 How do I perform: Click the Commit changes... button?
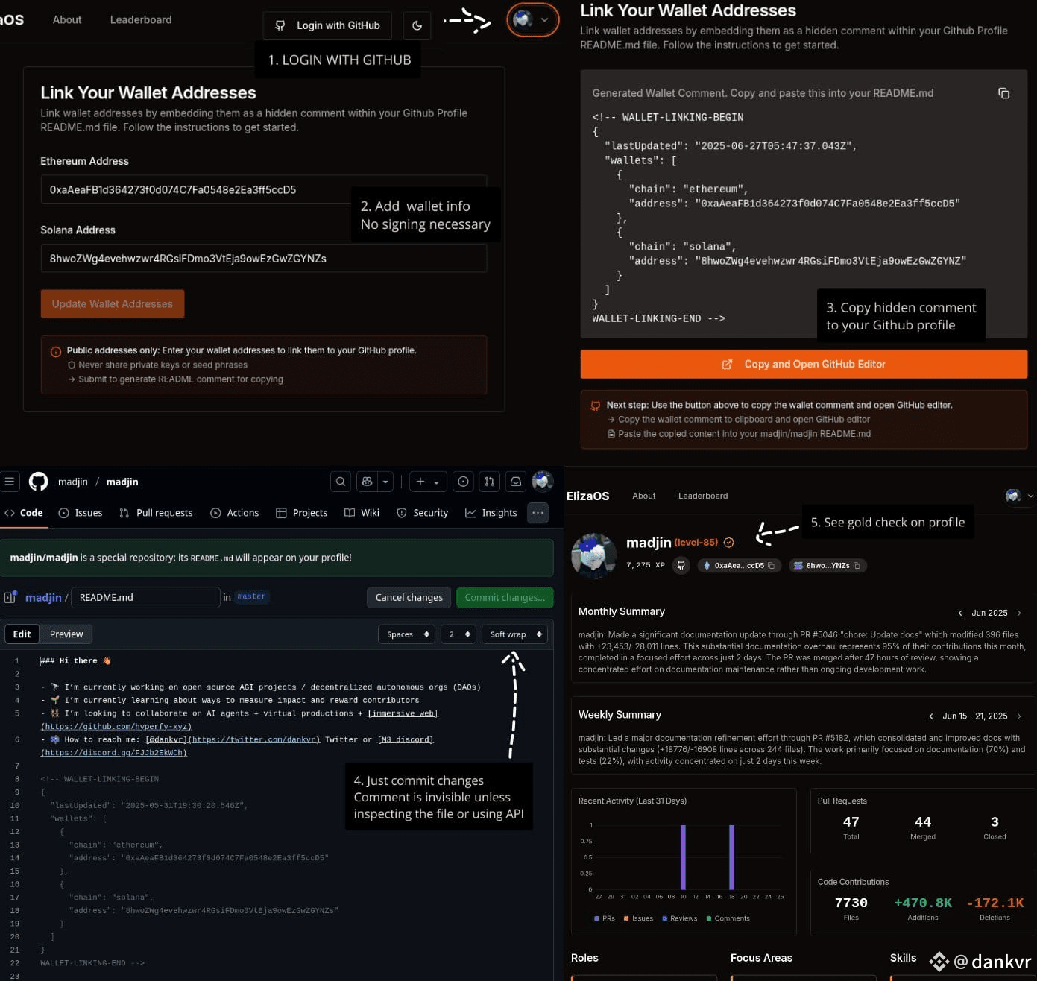[505, 597]
